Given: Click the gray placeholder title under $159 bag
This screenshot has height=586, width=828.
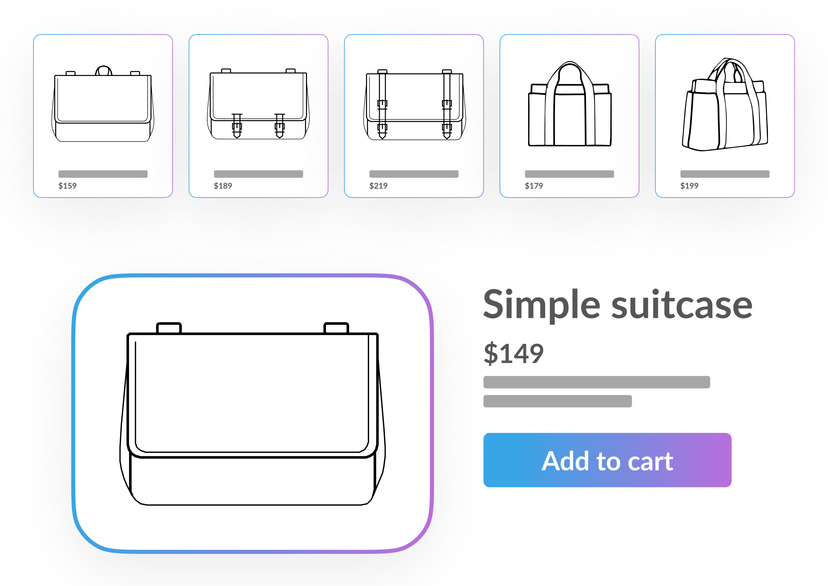Looking at the screenshot, I should [x=103, y=174].
